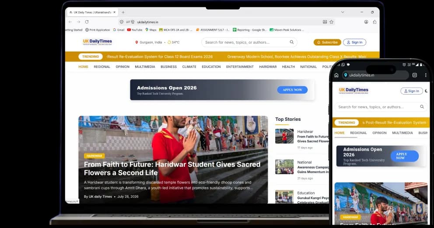Bookmark page with the star icon
Screen dimensions: 434x228
tap(331, 22)
